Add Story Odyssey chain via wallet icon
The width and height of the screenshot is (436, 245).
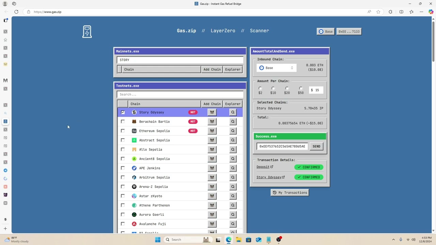[x=212, y=112]
